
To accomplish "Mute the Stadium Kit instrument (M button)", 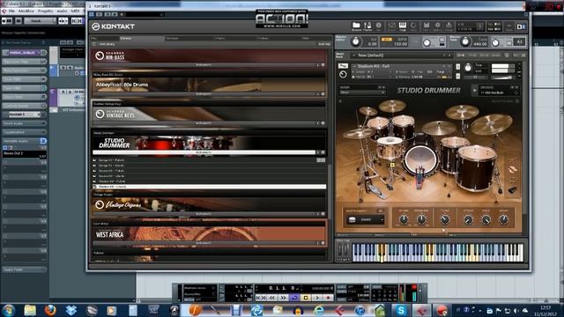I will pos(457,77).
